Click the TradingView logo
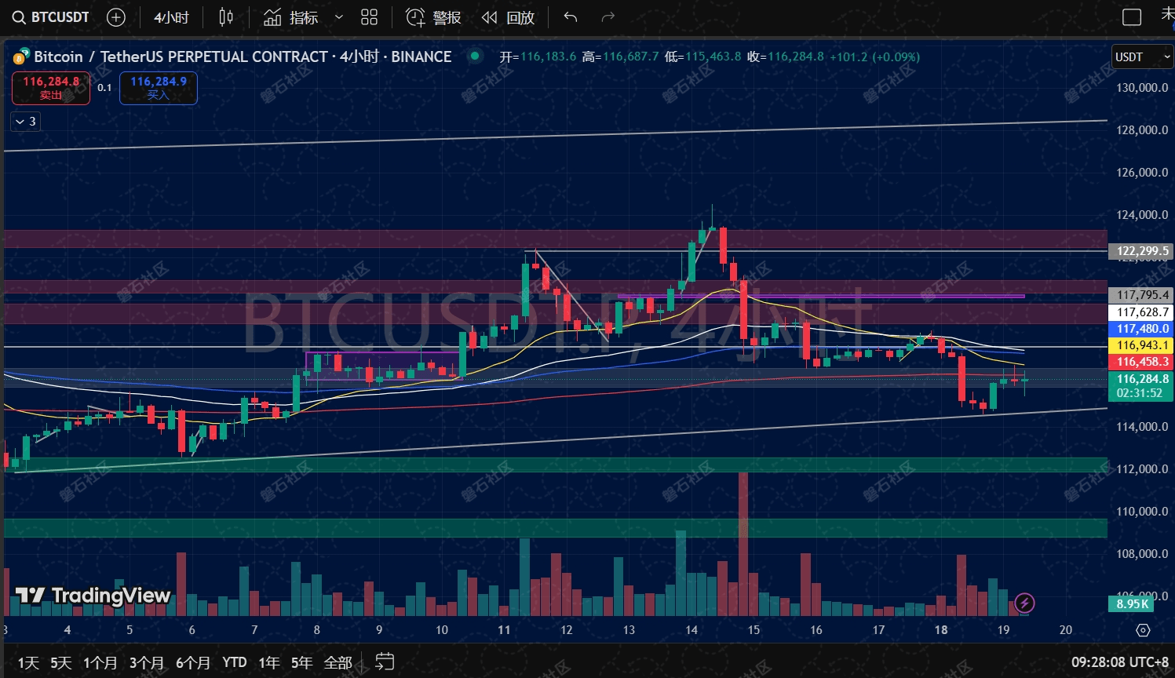This screenshot has height=678, width=1175. [x=93, y=596]
